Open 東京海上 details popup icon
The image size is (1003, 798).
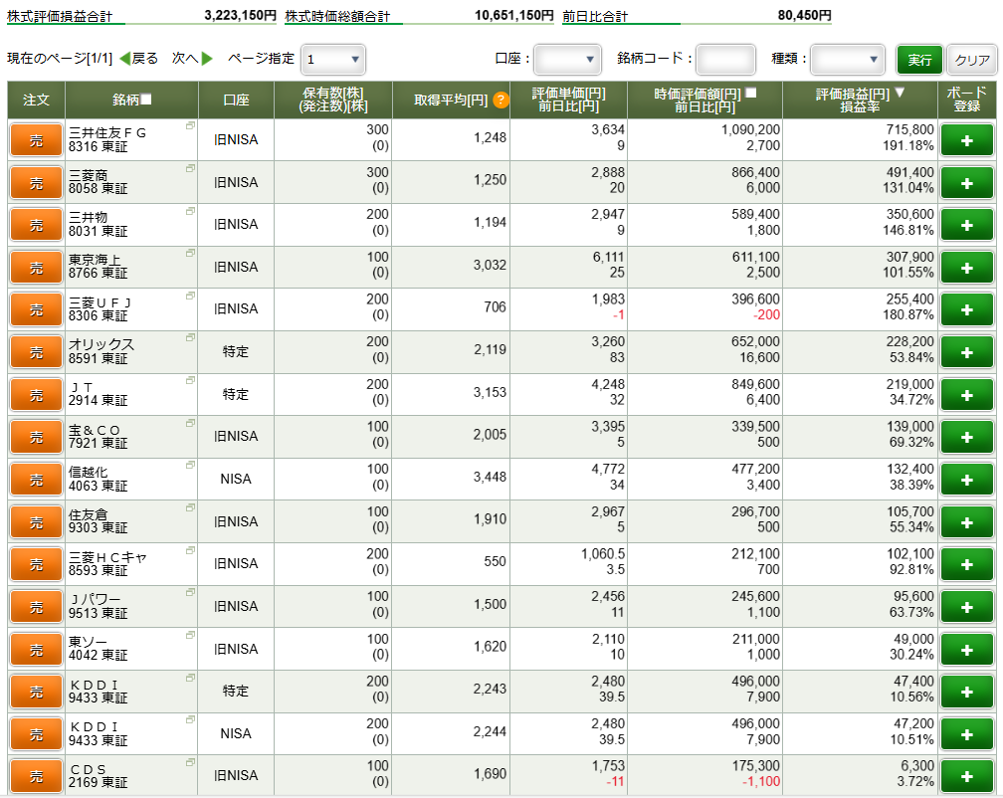click(x=190, y=253)
